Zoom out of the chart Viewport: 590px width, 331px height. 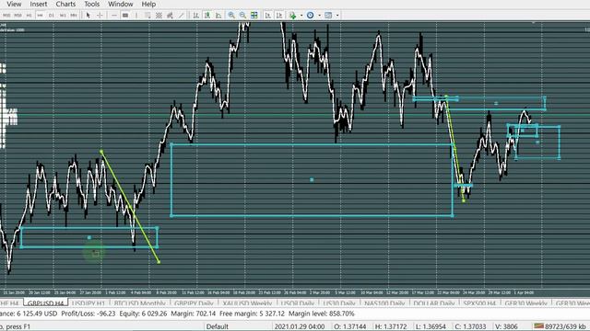242,16
